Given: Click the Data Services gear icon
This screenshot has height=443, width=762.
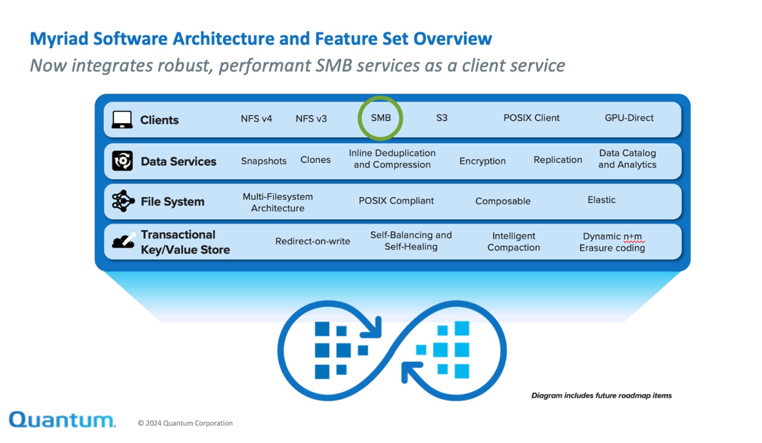Looking at the screenshot, I should pyautogui.click(x=122, y=161).
